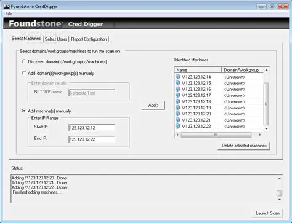Click Status log scrollbar up arrow
This screenshot has width=292, height=223.
[x=280, y=178]
